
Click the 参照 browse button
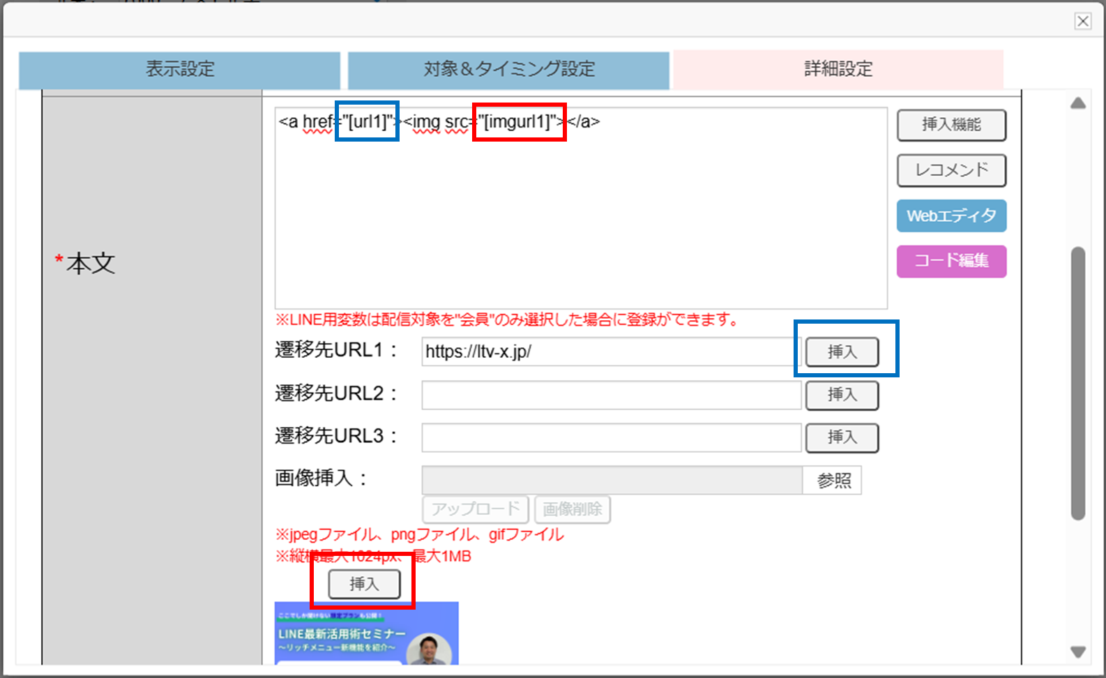tap(833, 481)
